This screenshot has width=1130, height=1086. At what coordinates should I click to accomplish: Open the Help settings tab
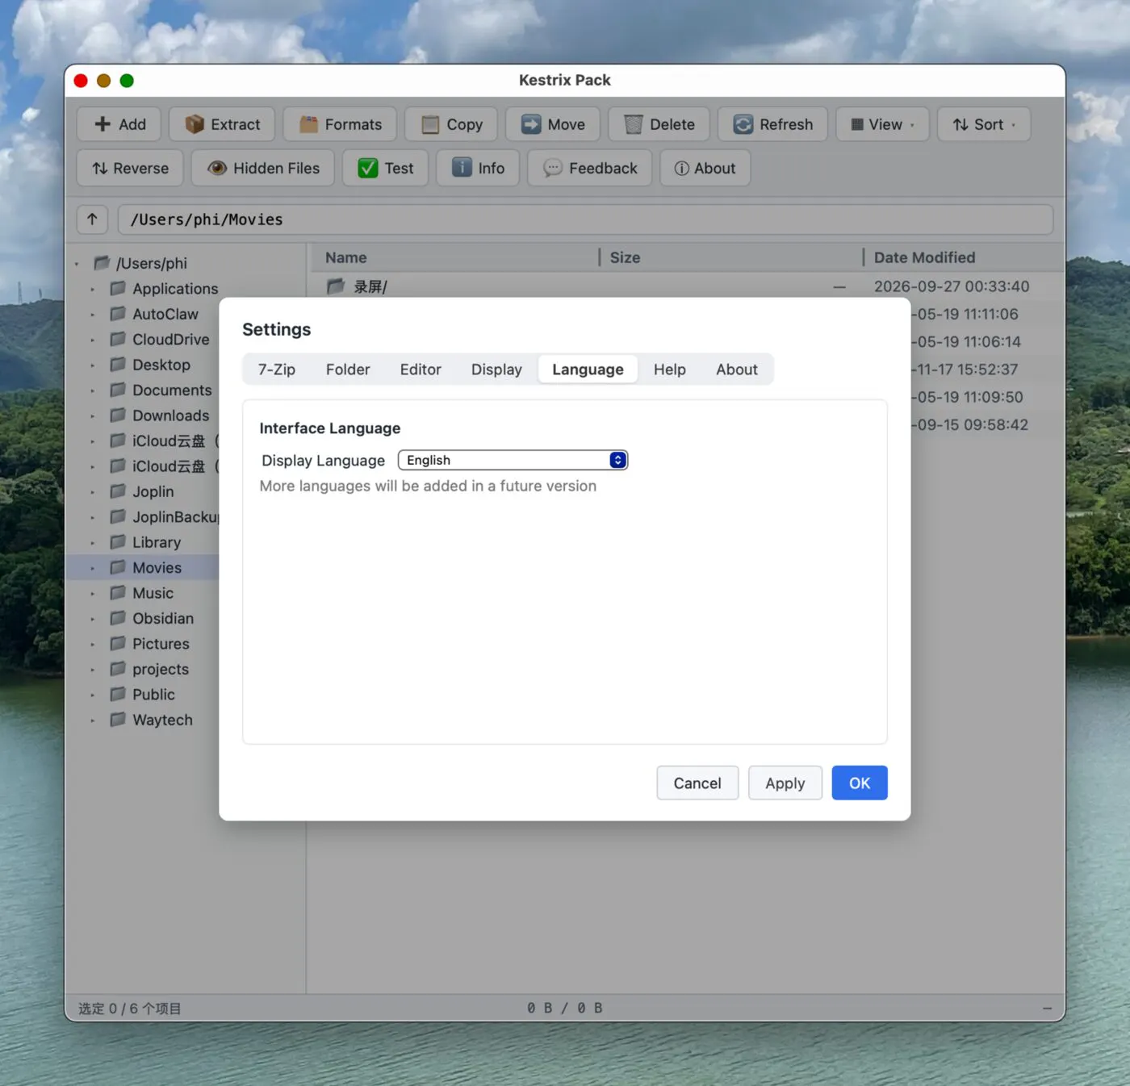[x=670, y=370]
